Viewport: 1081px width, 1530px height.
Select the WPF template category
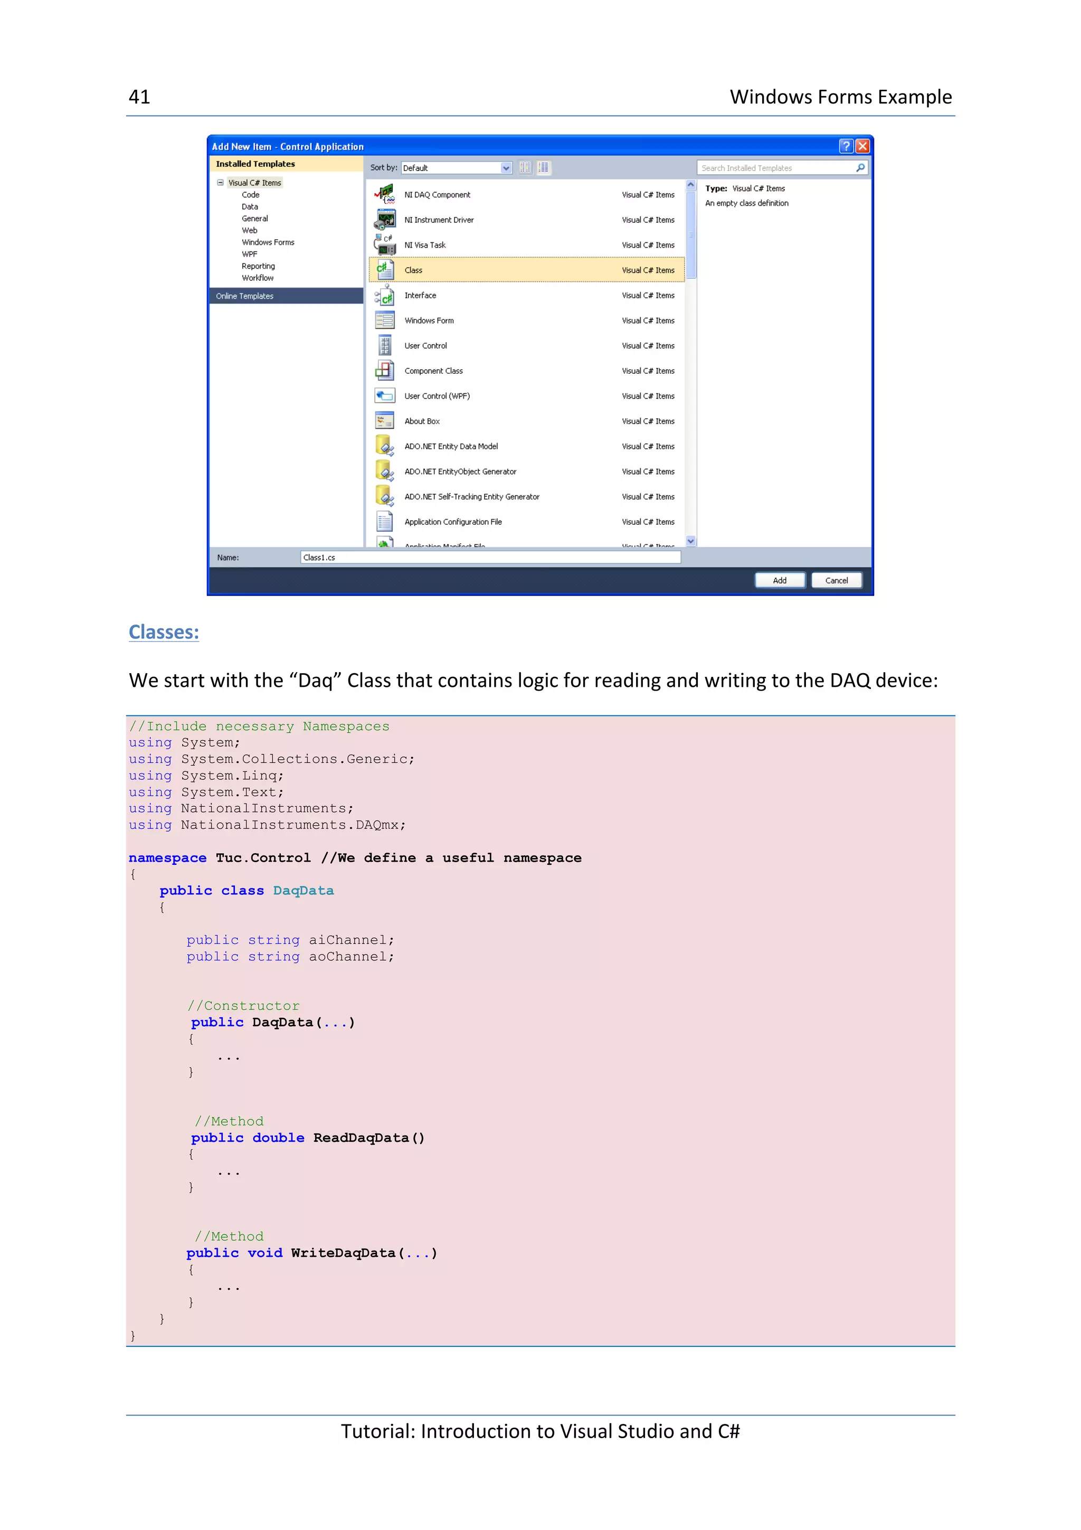click(249, 254)
